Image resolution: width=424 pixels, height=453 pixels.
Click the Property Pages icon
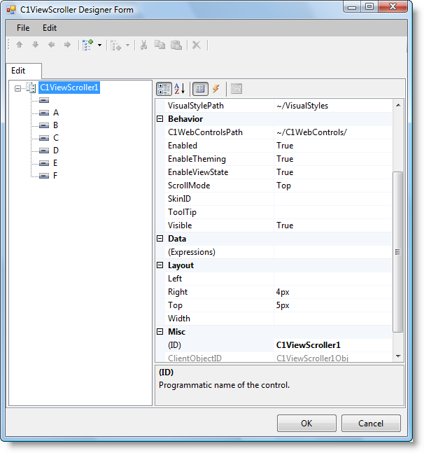[236, 89]
